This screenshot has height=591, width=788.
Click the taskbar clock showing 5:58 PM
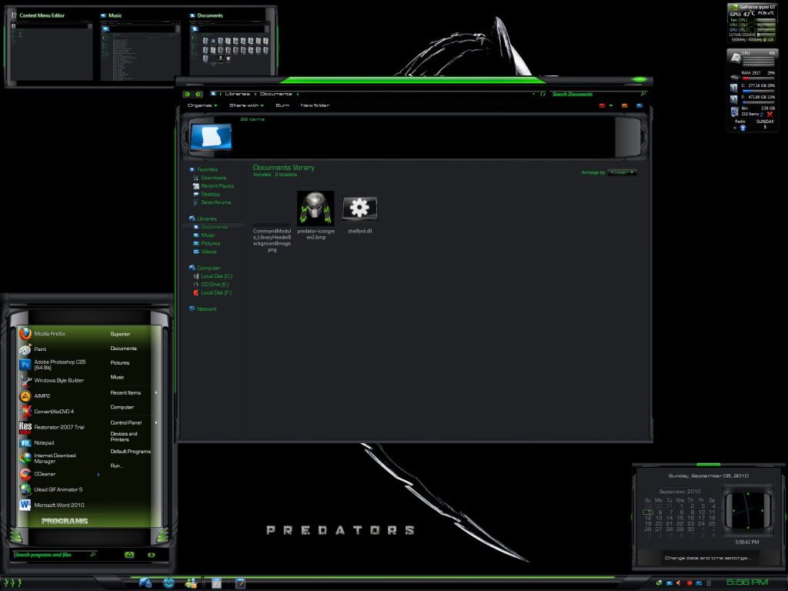click(746, 583)
